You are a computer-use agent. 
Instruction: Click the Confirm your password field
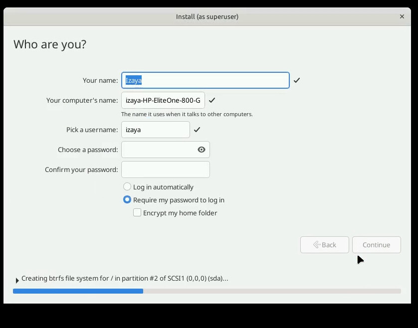coord(165,169)
